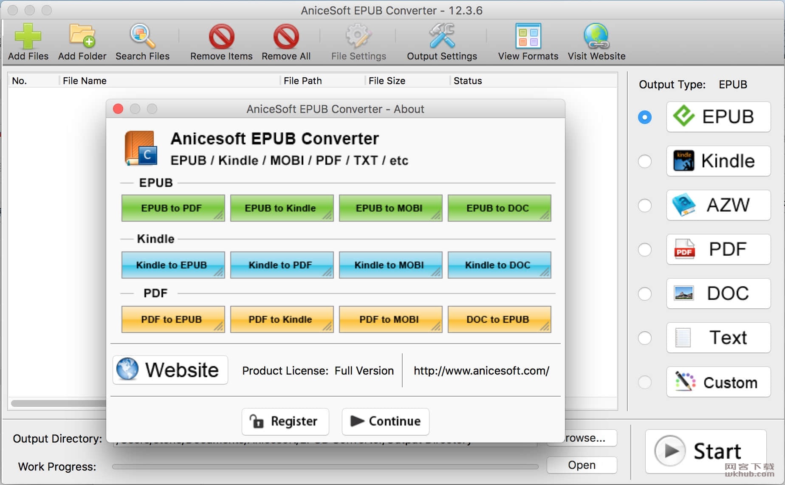Click the Kindle to PDF button

[282, 265]
